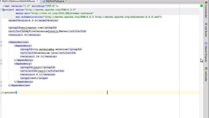Click the fold marker ending the selenium dependency
This screenshot has width=209, height=118.
click(x=1, y=60)
